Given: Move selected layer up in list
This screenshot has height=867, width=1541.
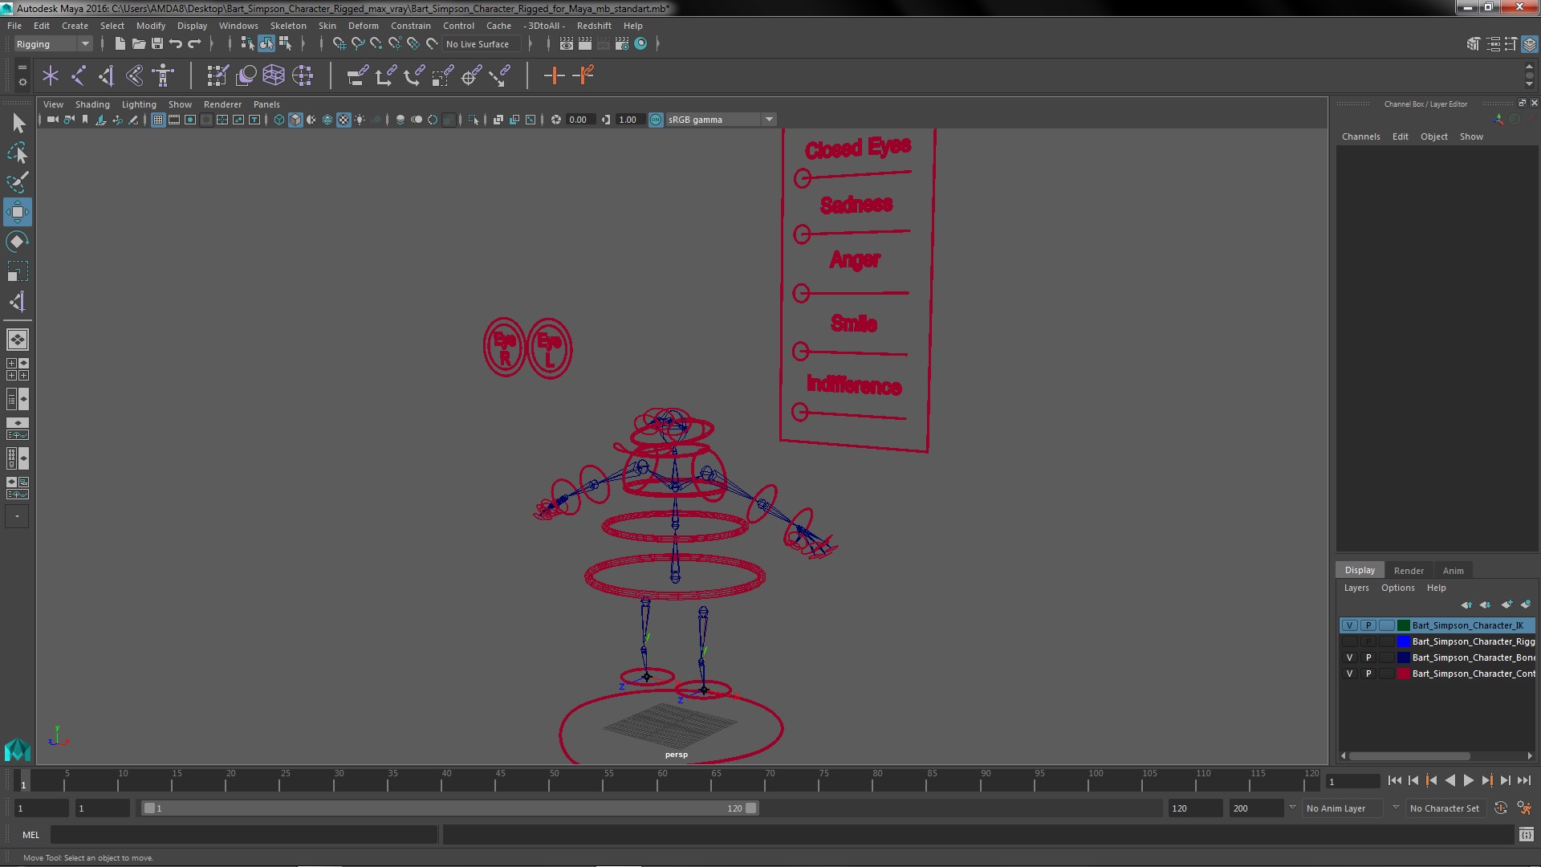Looking at the screenshot, I should click(1466, 604).
